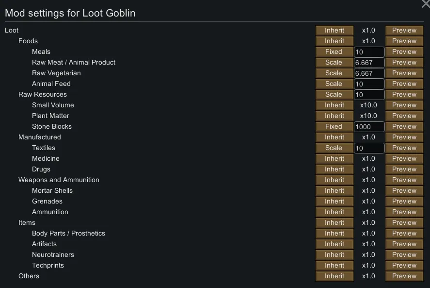This screenshot has height=288, width=430.
Task: Toggle the Meals mode button showing Fixed
Action: click(x=334, y=51)
